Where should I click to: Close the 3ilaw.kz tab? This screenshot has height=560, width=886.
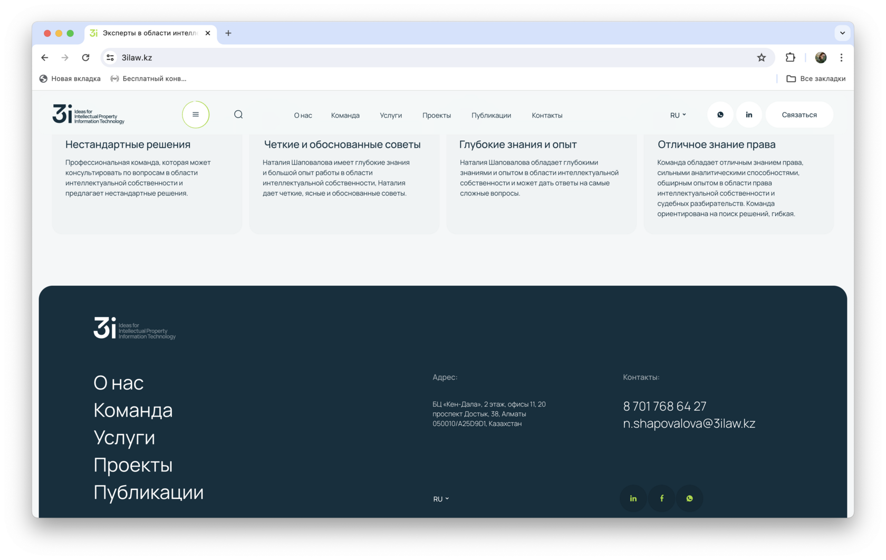click(208, 33)
